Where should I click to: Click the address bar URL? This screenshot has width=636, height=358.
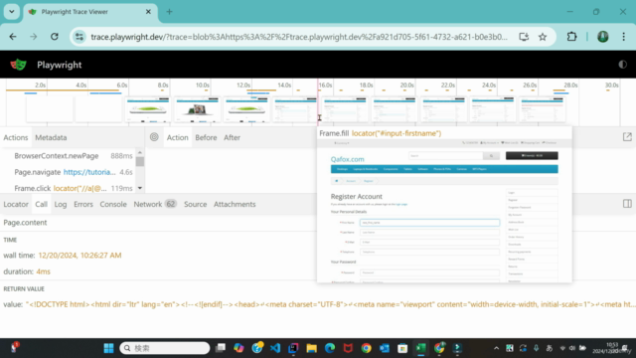coord(299,37)
